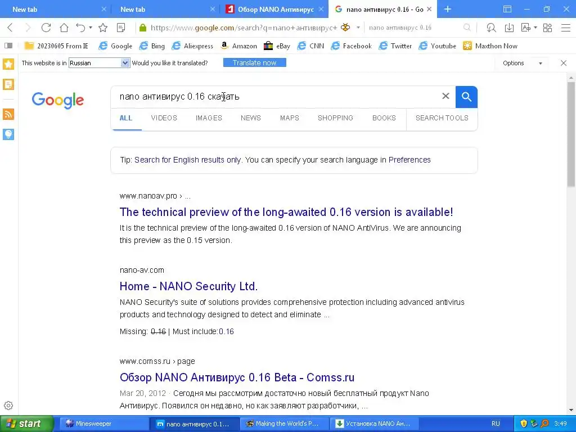
Task: Select the MAPS search tab
Action: tap(290, 118)
